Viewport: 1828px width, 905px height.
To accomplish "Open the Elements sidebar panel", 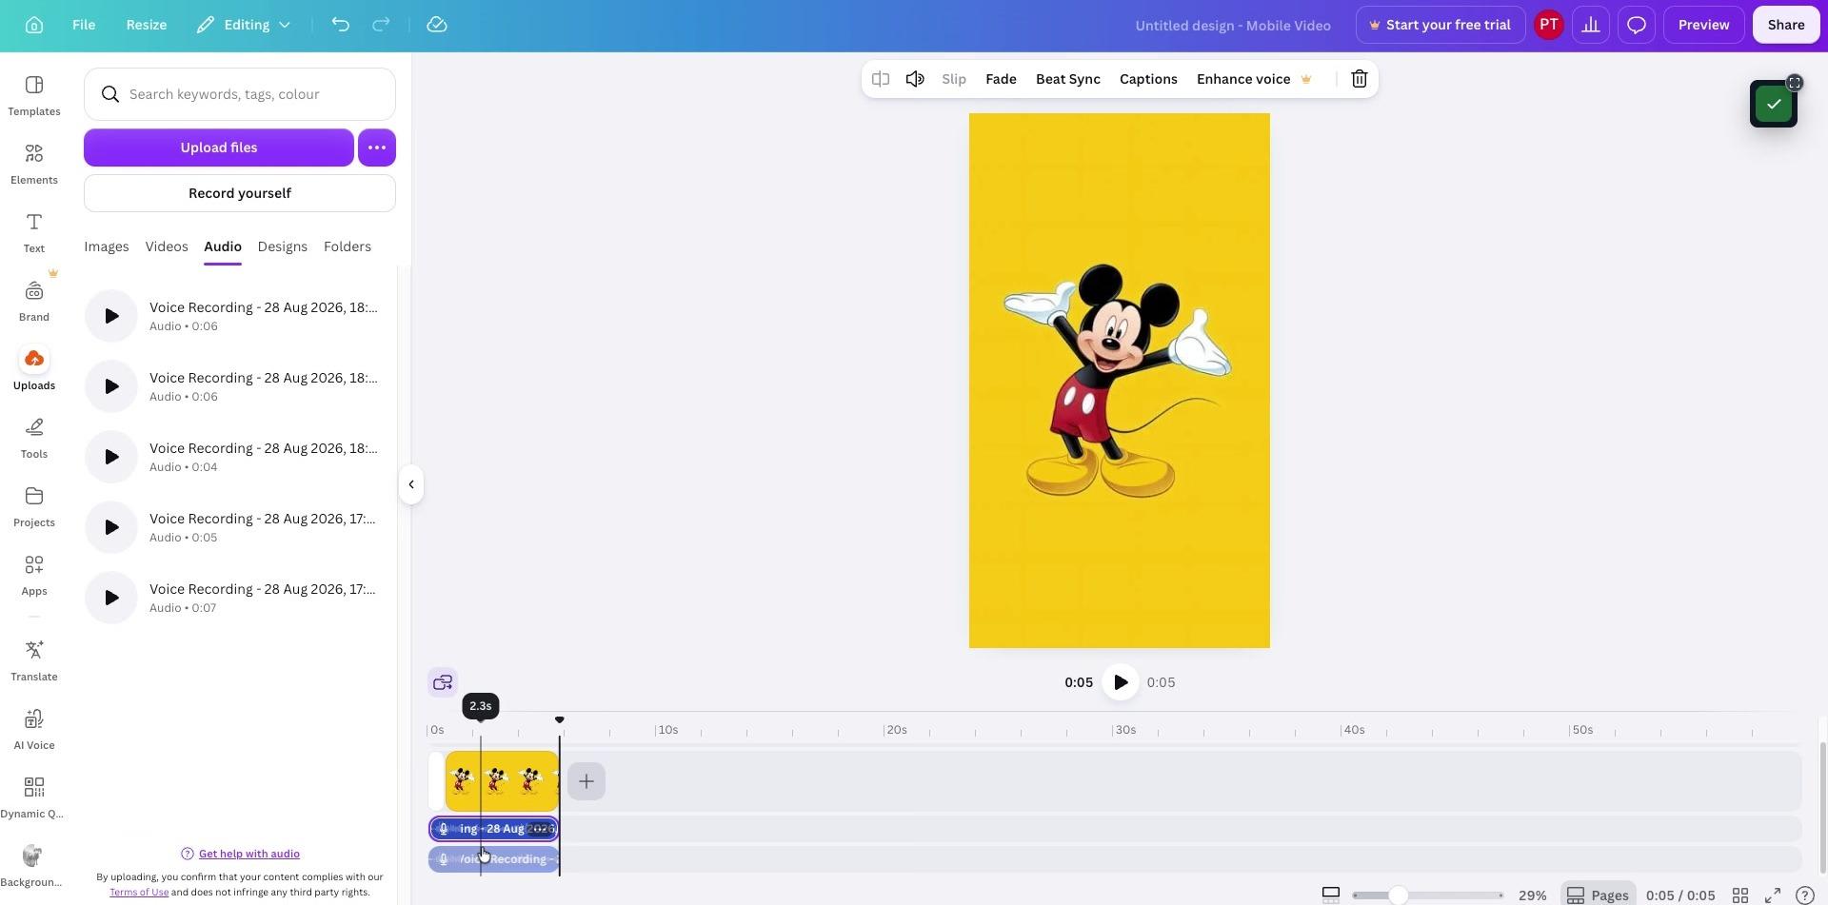I will [x=34, y=164].
